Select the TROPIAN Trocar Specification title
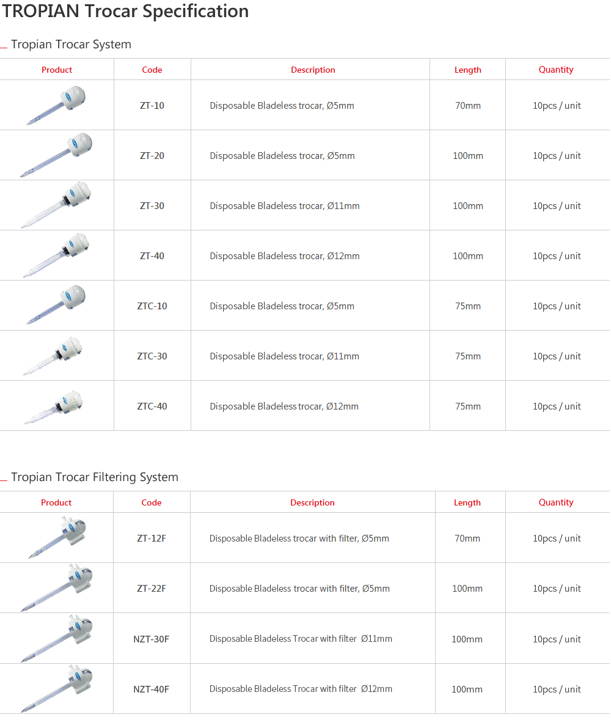 [125, 11]
